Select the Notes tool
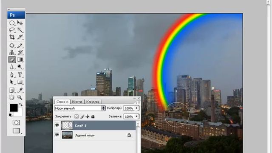 click(x=12, y=90)
